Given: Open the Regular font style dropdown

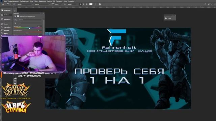Looking at the screenshot, I should tap(42, 4).
